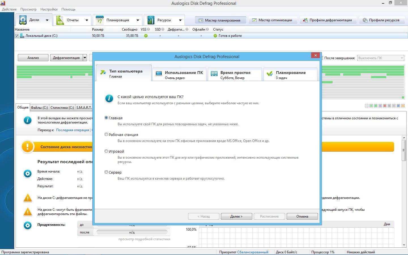Click the Диски hard drive icon
Image resolution: width=408 pixels, height=255 pixels.
23,20
